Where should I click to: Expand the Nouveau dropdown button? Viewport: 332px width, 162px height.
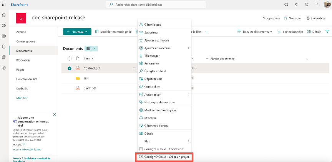tap(77, 31)
